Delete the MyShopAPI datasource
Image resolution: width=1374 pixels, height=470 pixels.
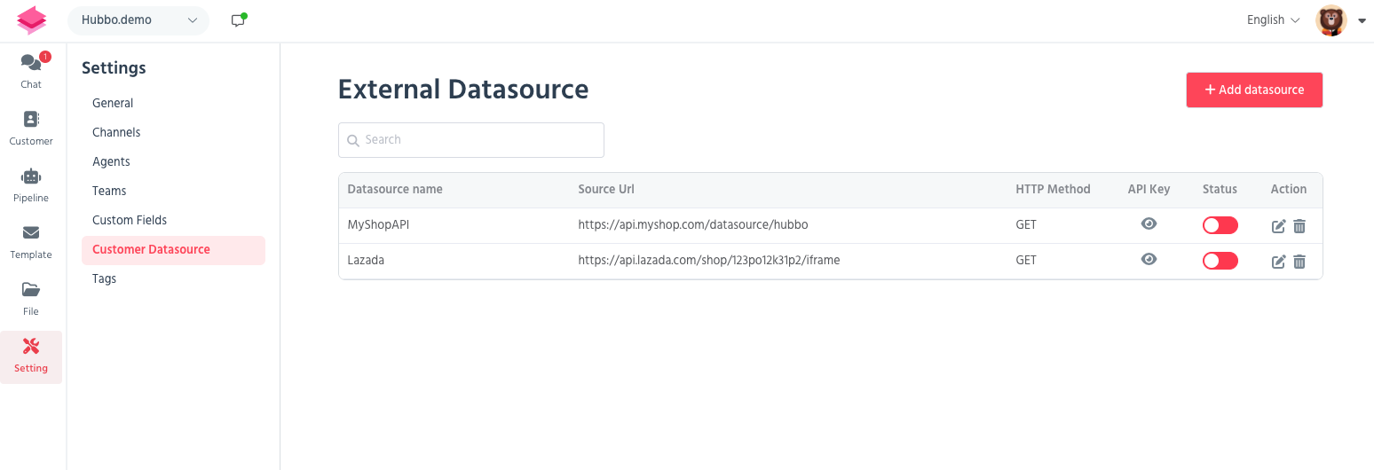[x=1299, y=226]
